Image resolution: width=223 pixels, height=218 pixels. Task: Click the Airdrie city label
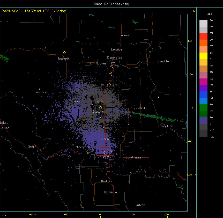point(105,139)
